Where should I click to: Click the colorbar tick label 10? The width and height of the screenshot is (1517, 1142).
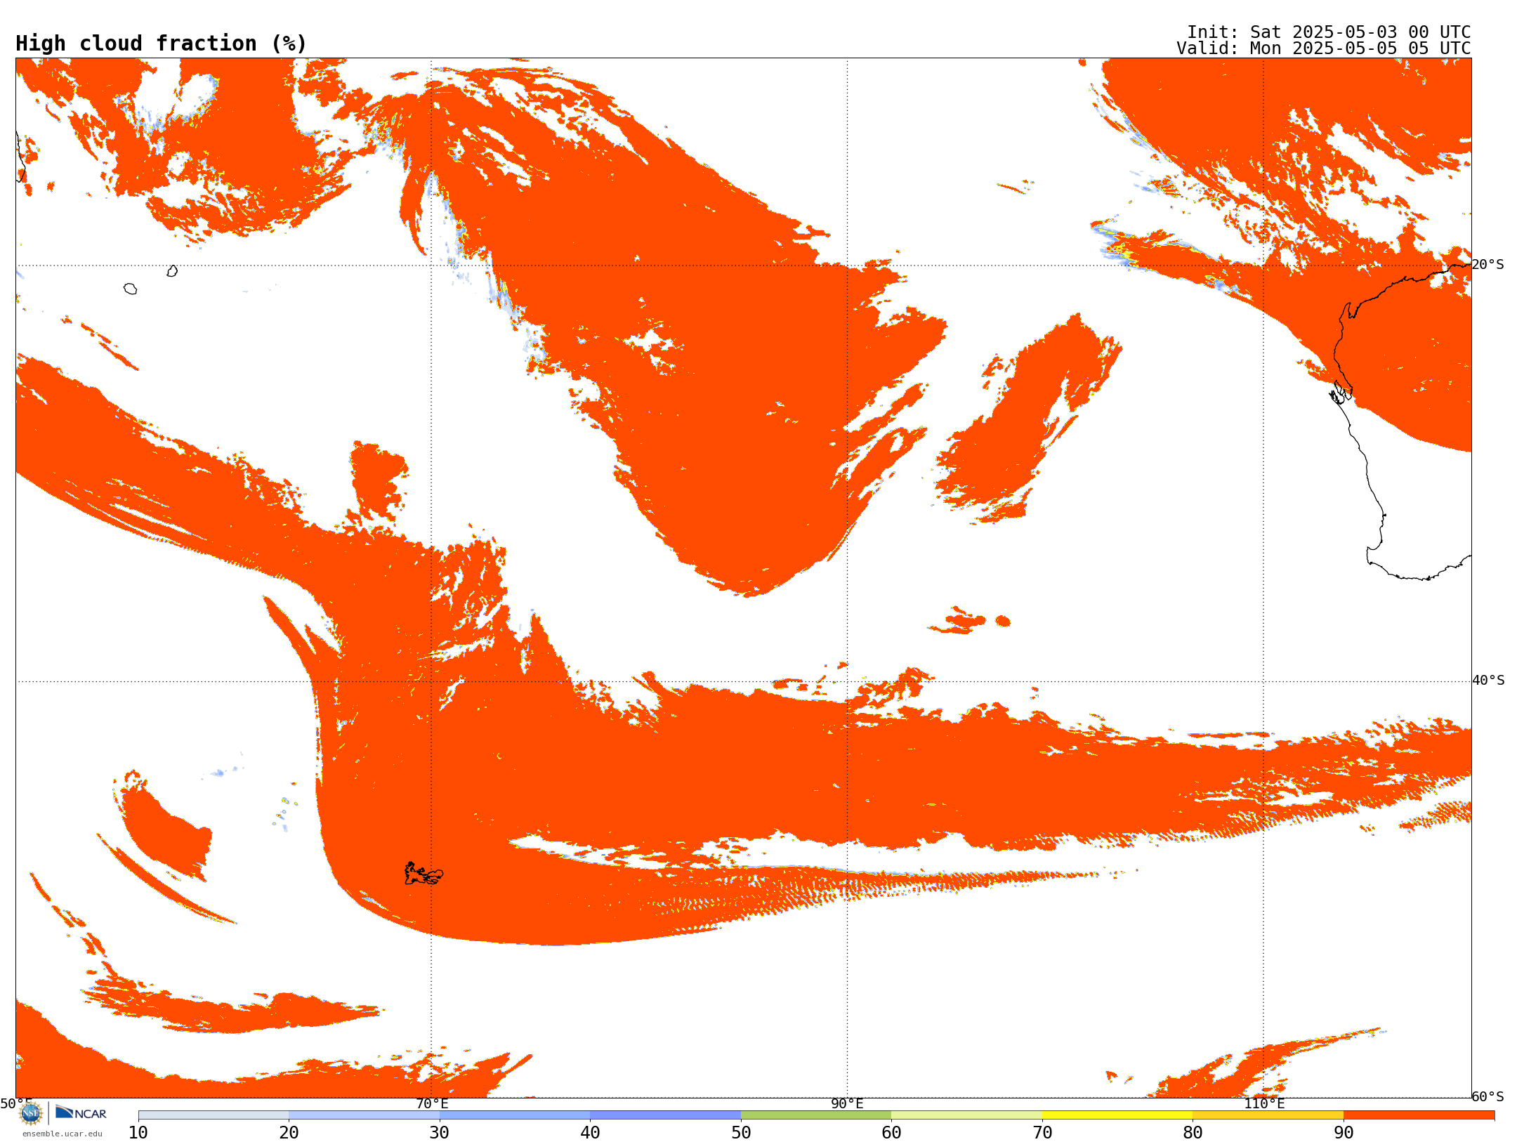[138, 1133]
